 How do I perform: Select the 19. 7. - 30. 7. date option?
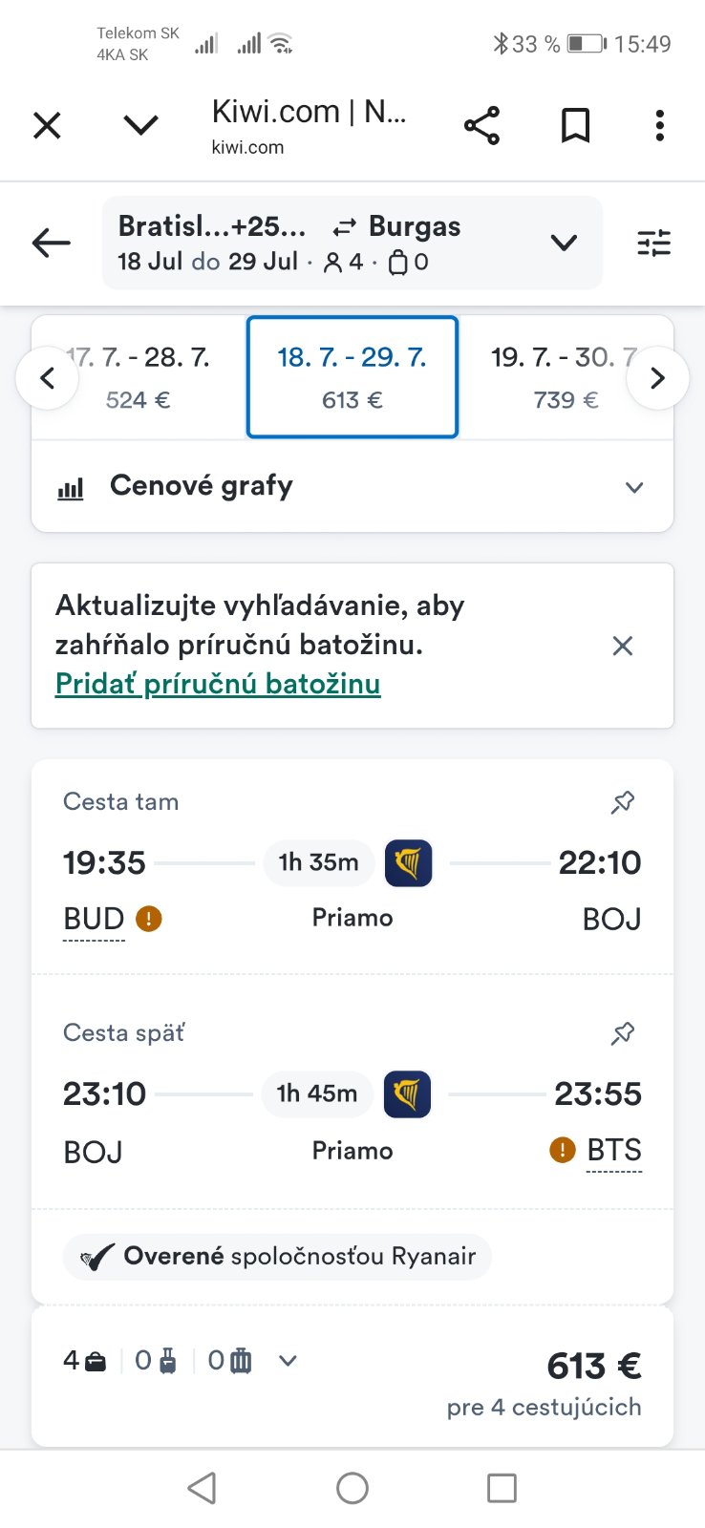[x=559, y=377]
